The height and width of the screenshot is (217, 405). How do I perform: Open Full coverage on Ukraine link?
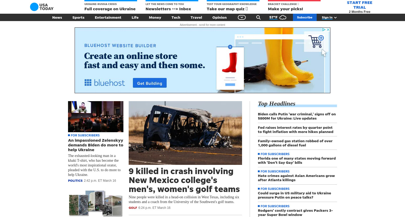click(x=110, y=9)
